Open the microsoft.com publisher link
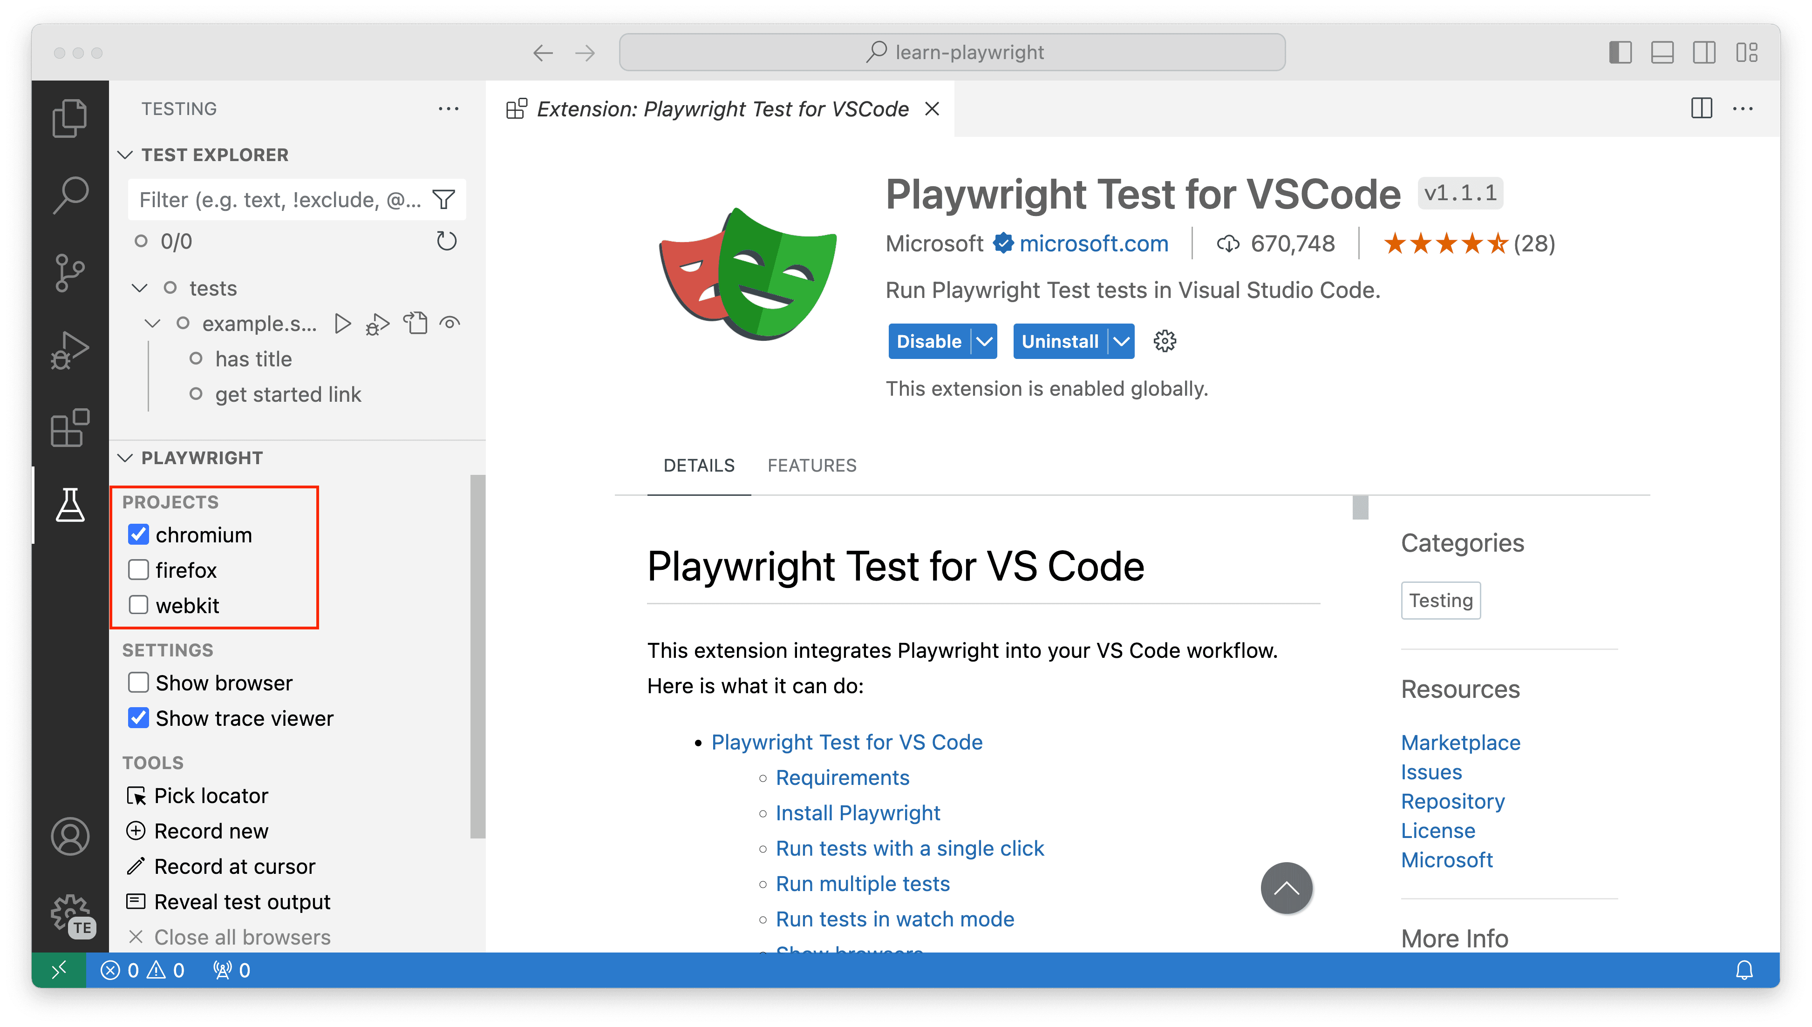 [x=1093, y=243]
